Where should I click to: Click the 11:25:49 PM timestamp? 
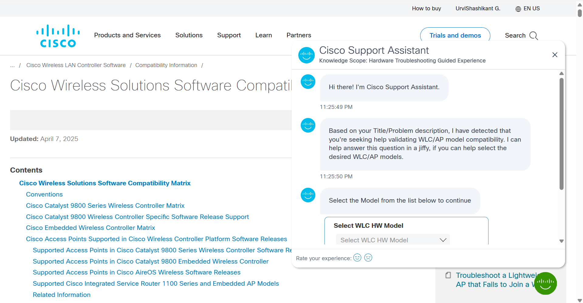pyautogui.click(x=336, y=107)
